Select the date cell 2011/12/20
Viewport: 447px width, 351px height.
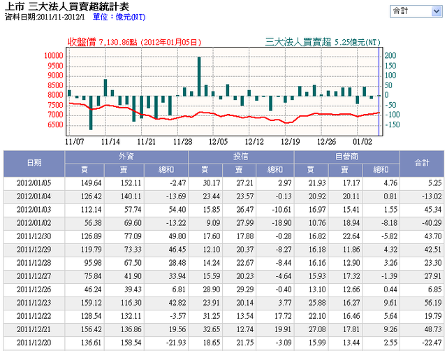(x=34, y=343)
